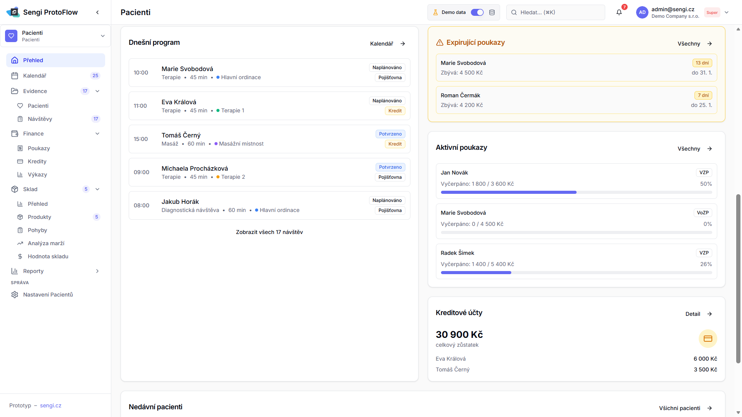
Task: Toggle the Demo data switch
Action: [x=477, y=12]
